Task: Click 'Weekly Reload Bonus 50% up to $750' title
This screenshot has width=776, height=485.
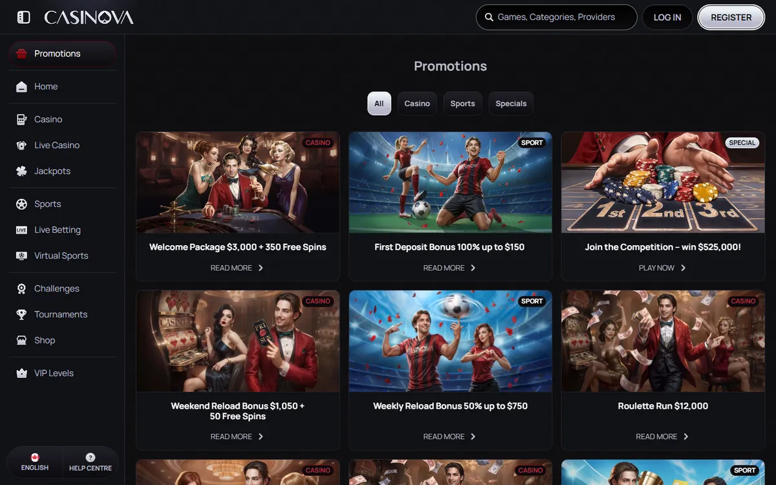Action: point(450,406)
